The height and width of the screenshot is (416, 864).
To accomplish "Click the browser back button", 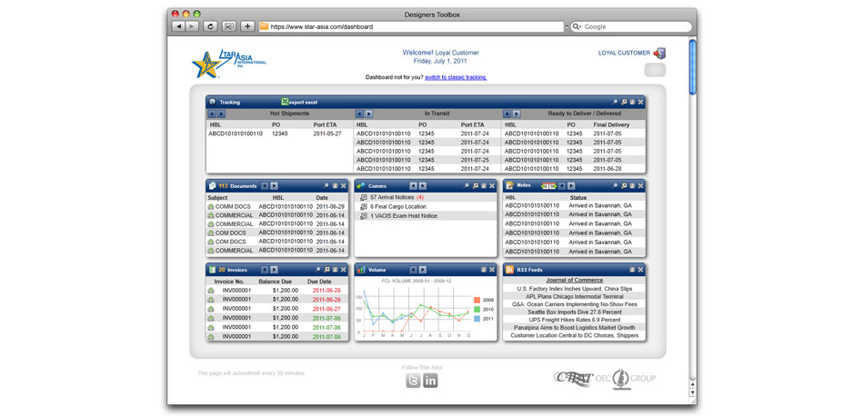I will click(178, 26).
